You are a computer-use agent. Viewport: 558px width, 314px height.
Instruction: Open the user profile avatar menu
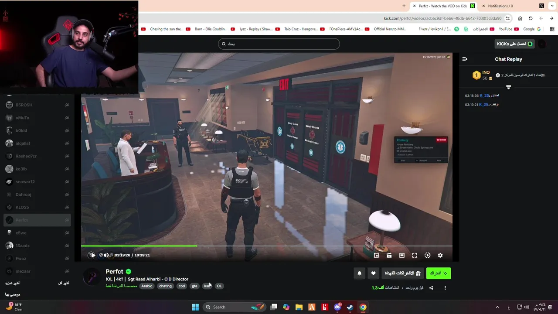pos(541,44)
